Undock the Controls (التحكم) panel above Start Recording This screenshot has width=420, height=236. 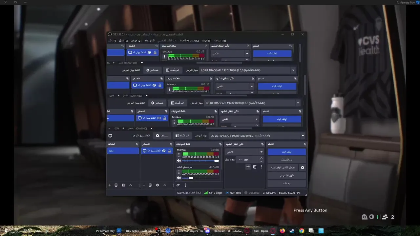304,144
